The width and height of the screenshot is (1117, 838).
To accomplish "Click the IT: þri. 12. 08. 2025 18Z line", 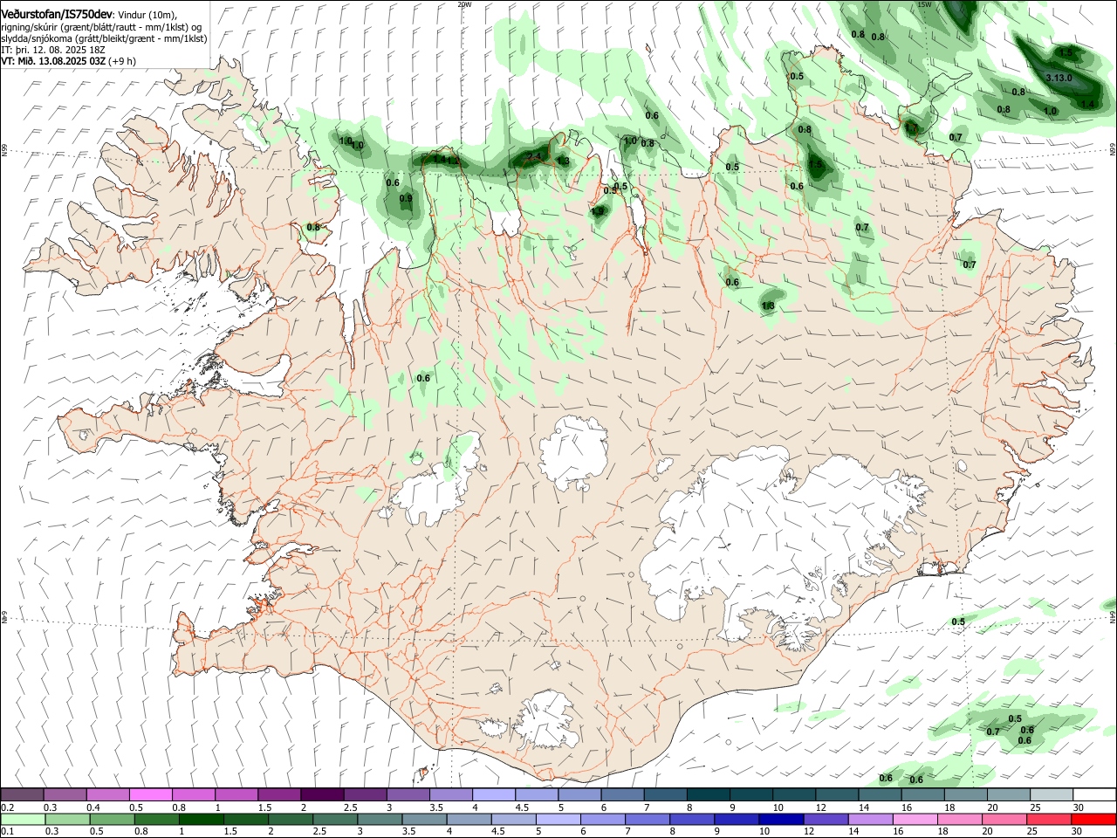I will (x=54, y=50).
